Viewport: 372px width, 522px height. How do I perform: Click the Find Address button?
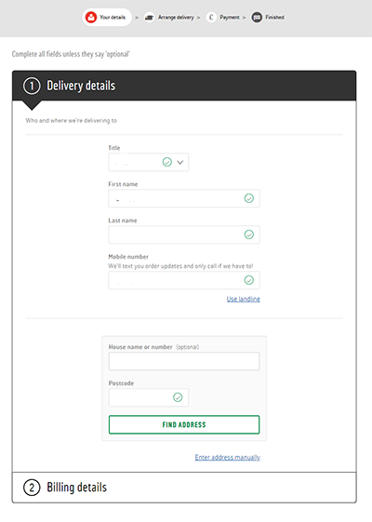(184, 425)
